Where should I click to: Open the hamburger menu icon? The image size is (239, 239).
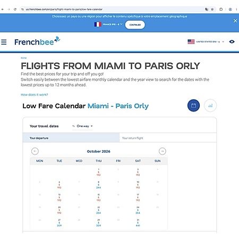coord(4,42)
